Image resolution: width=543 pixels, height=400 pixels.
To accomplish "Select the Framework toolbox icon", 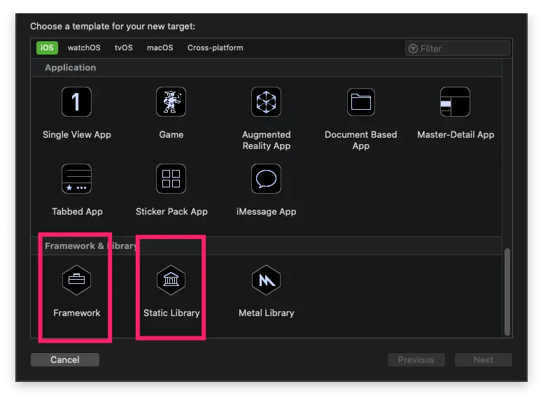I will [76, 280].
